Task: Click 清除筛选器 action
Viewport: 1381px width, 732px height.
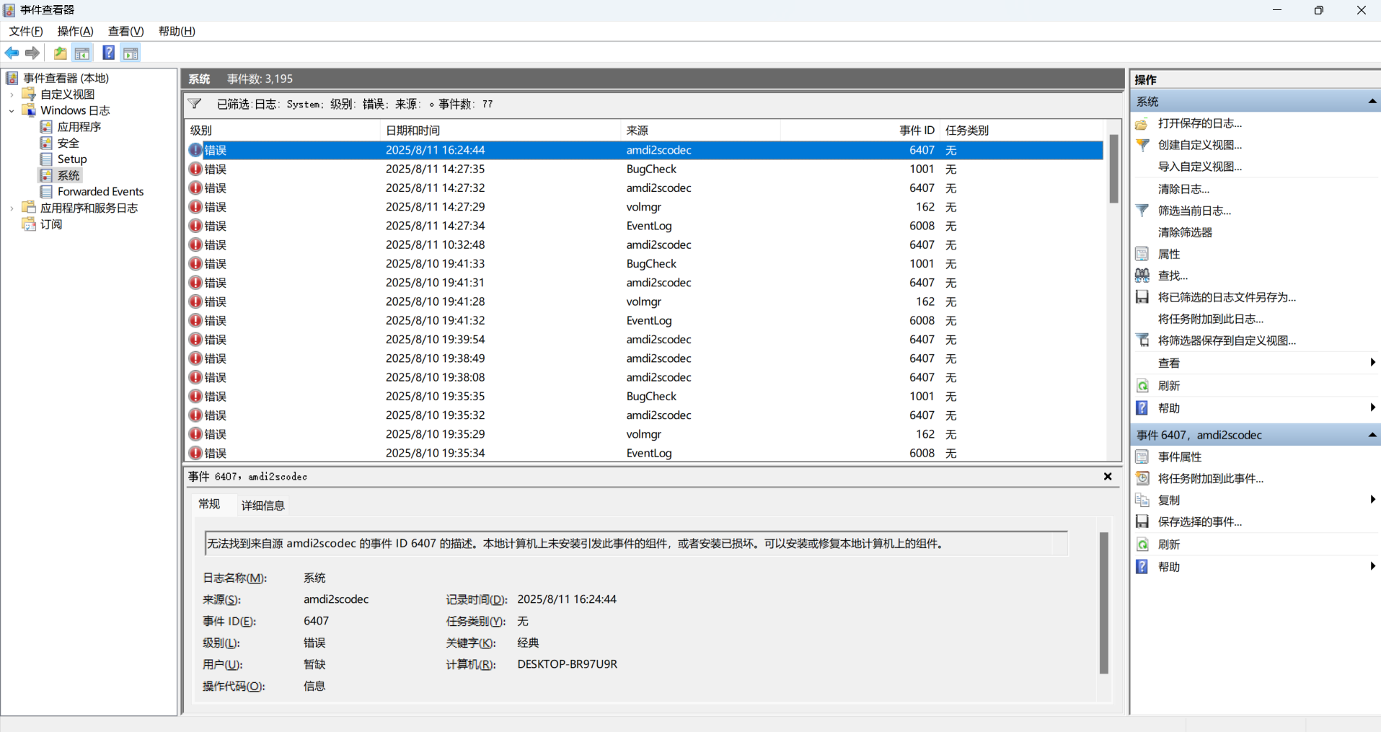Action: click(x=1185, y=232)
